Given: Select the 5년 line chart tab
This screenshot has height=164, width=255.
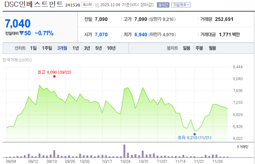Looking at the screenshot, I should click(x=98, y=48).
